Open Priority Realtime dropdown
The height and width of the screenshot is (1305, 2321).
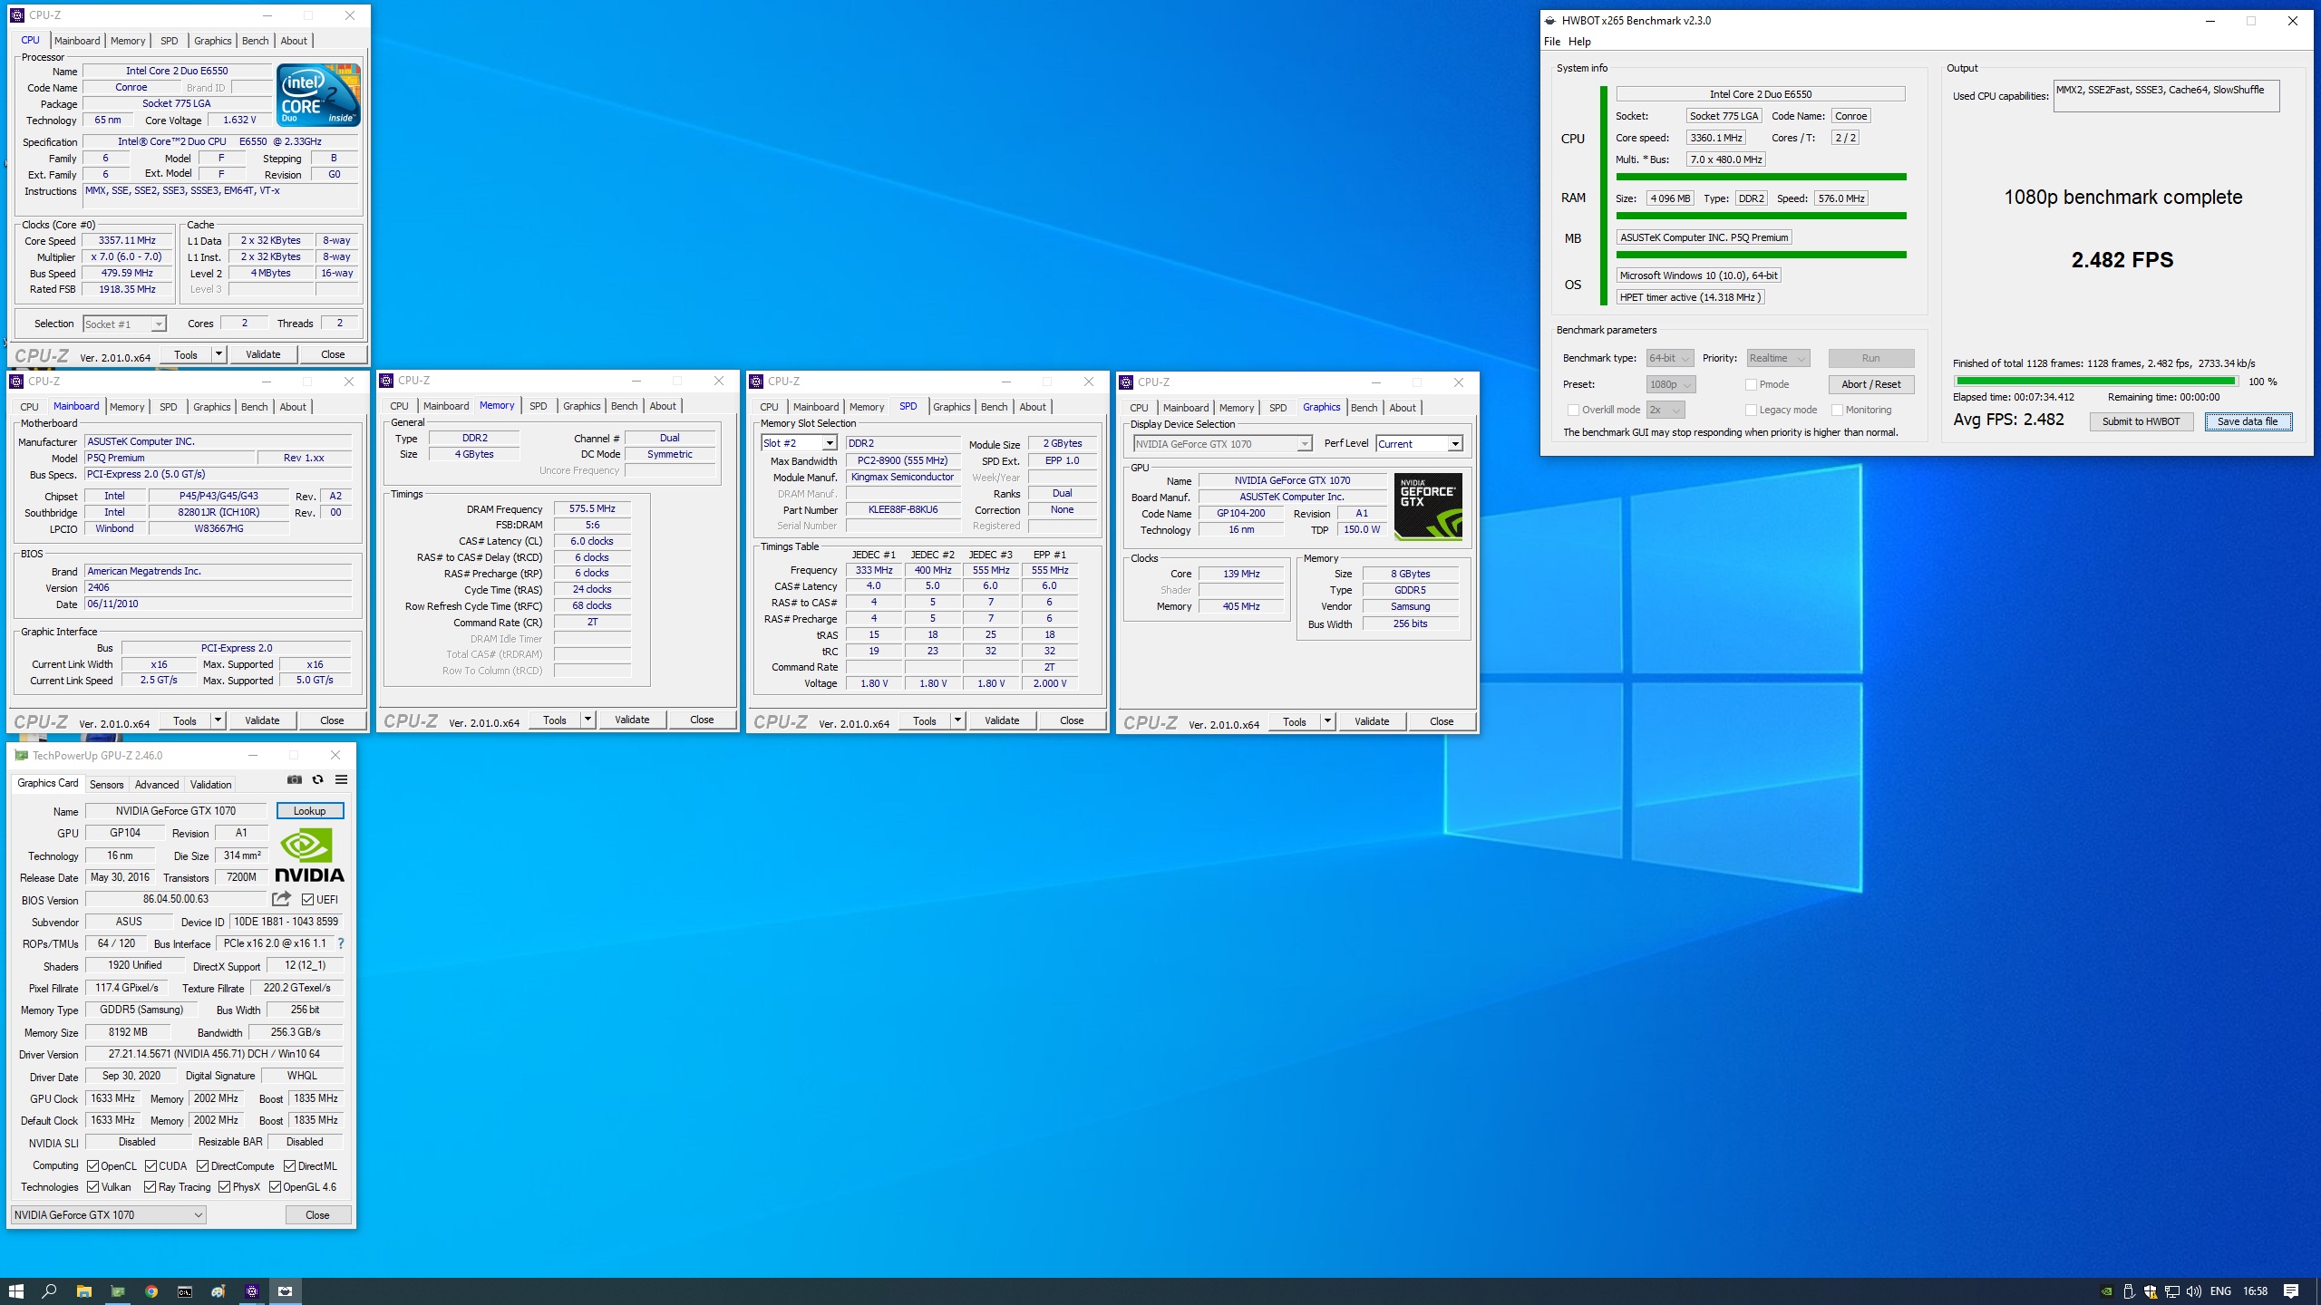[x=1778, y=358]
